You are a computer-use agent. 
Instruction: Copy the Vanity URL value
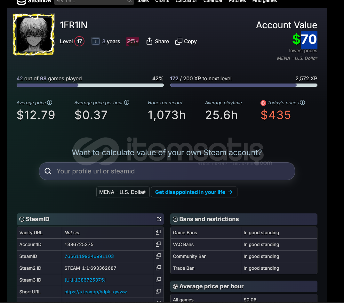[x=158, y=232]
